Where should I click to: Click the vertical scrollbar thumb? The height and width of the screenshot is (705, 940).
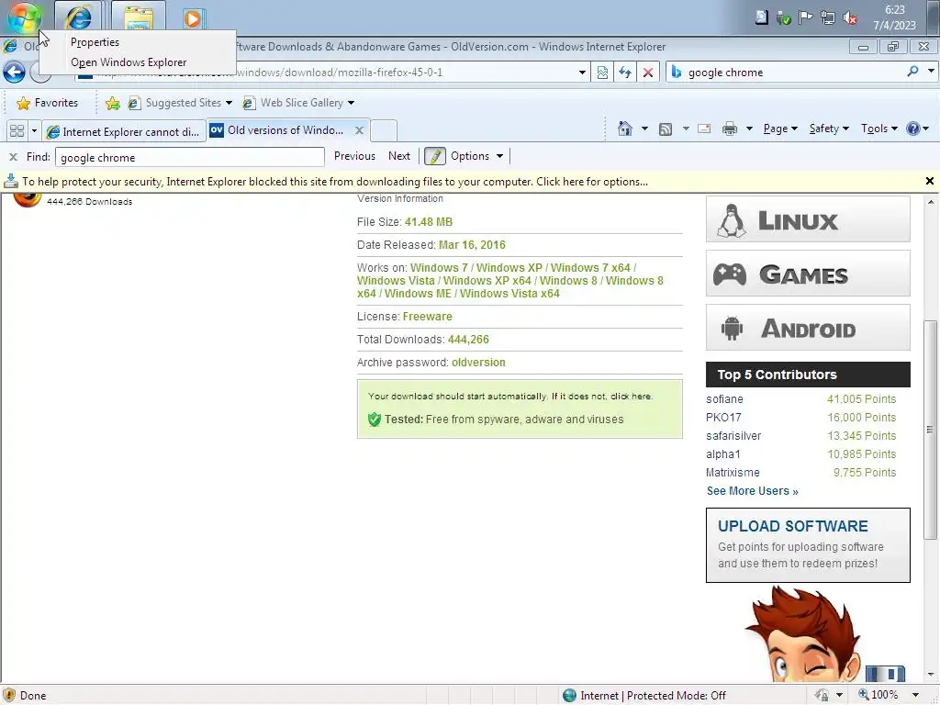click(930, 430)
